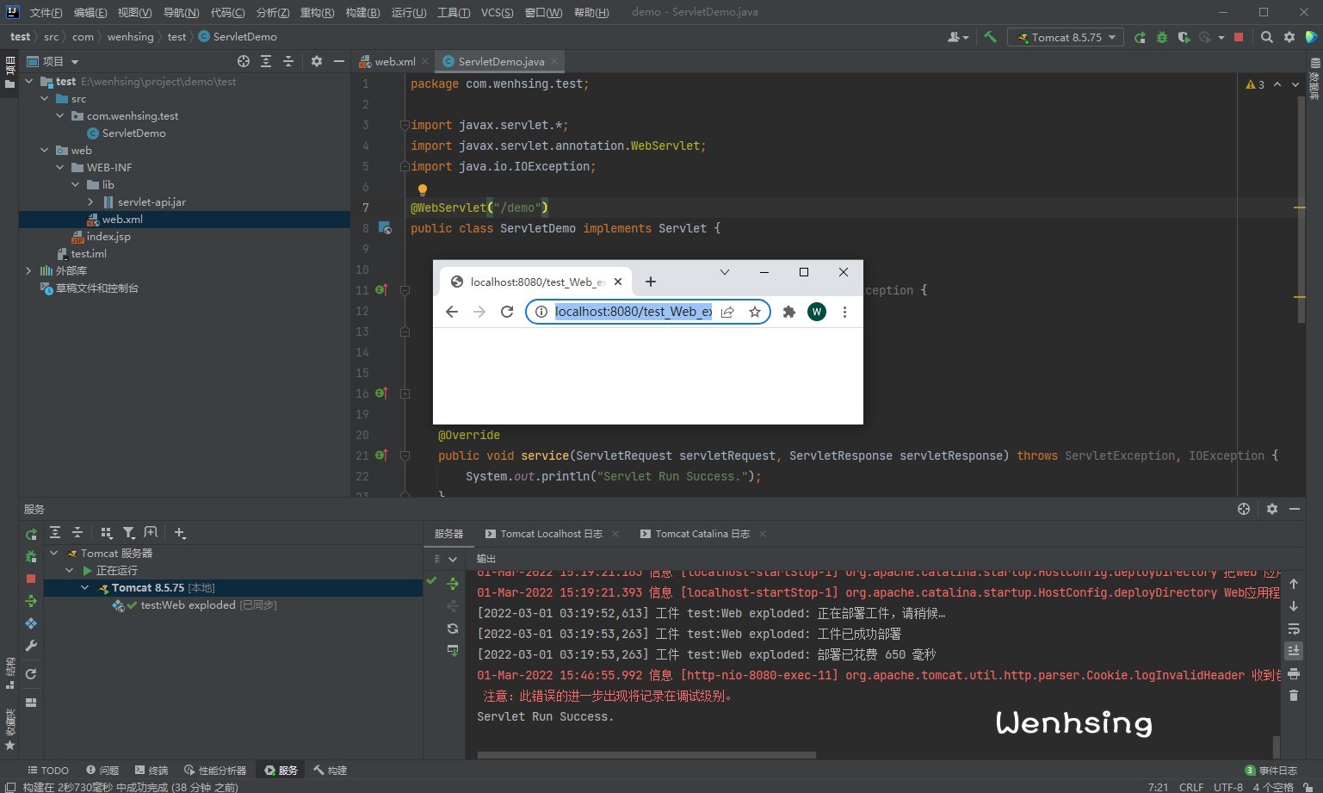Open Search Everywhere magnifier icon
1323x793 pixels.
point(1266,37)
